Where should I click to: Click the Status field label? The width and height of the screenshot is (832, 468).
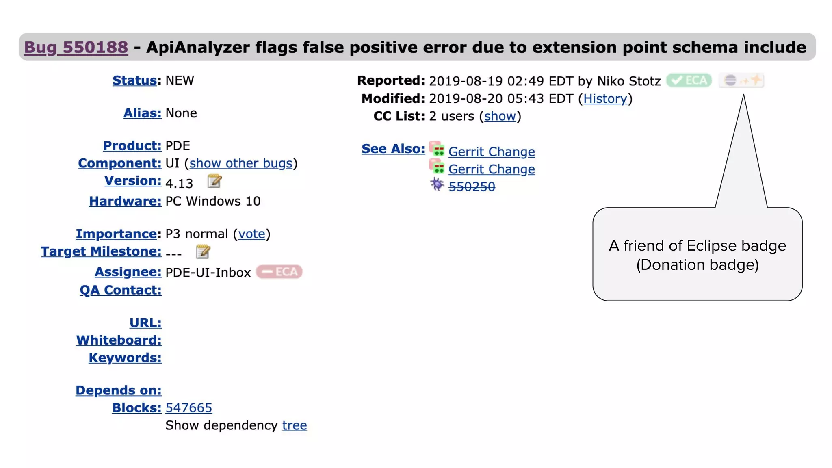click(x=134, y=80)
